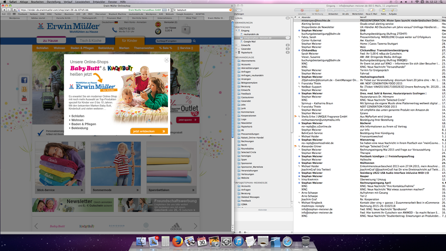The width and height of the screenshot is (446, 251).
Task: Create a Notiz in Mail
Action: pyautogui.click(x=383, y=10)
